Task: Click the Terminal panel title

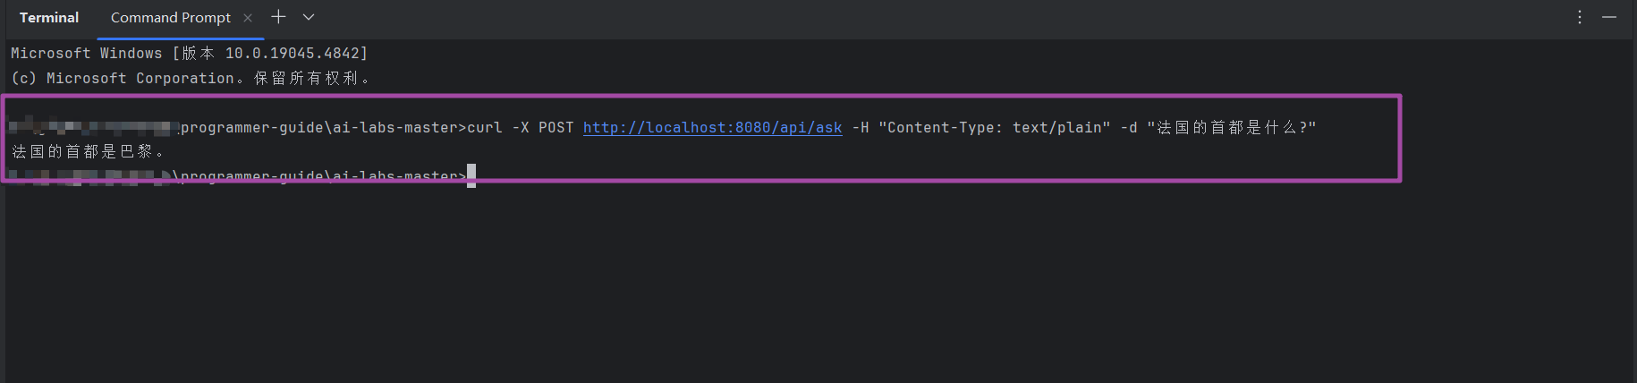Action: tap(49, 18)
